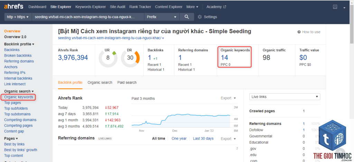Open Referring IPs in sidebar
354x162 pixels.
coord(15,73)
